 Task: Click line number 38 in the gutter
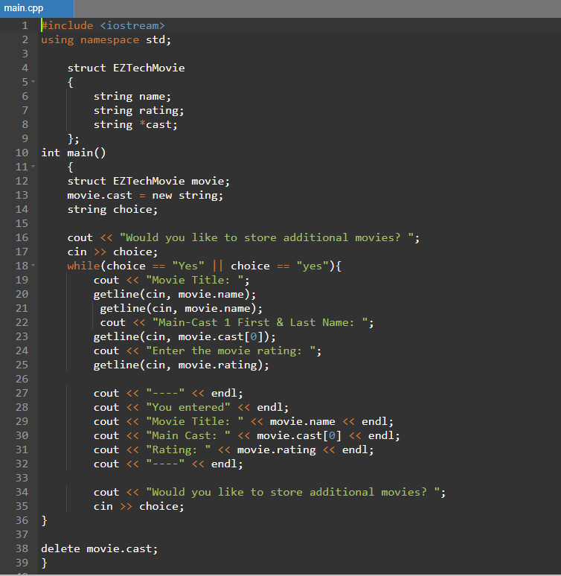click(x=22, y=548)
